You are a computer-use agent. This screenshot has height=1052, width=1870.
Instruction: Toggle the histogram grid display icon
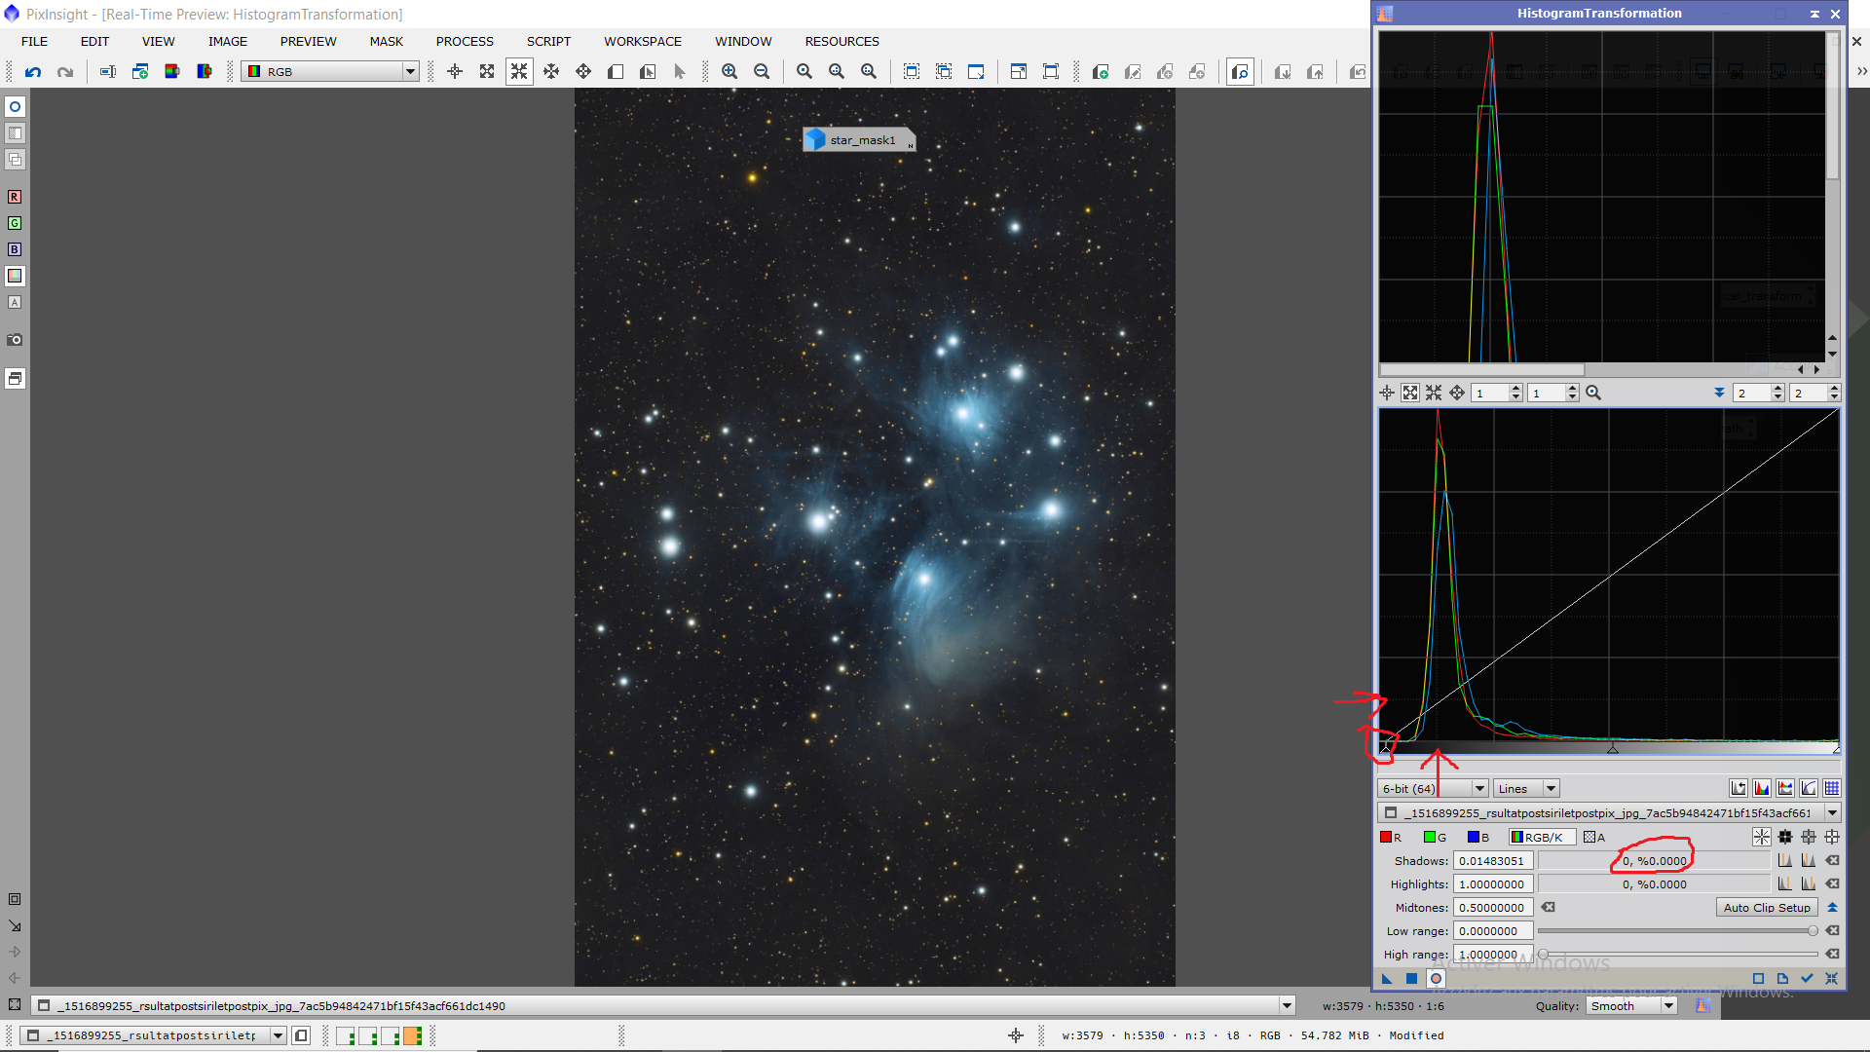pos(1832,789)
